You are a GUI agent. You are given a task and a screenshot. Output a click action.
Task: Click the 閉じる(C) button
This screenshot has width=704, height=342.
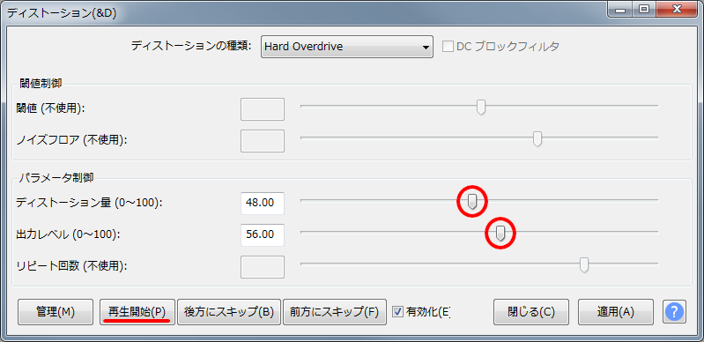tap(531, 312)
